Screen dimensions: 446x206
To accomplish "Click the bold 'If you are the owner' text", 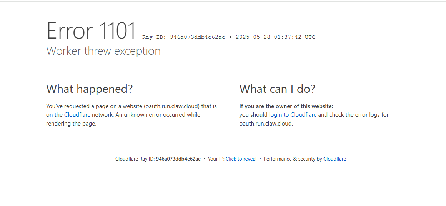I will tap(286, 106).
